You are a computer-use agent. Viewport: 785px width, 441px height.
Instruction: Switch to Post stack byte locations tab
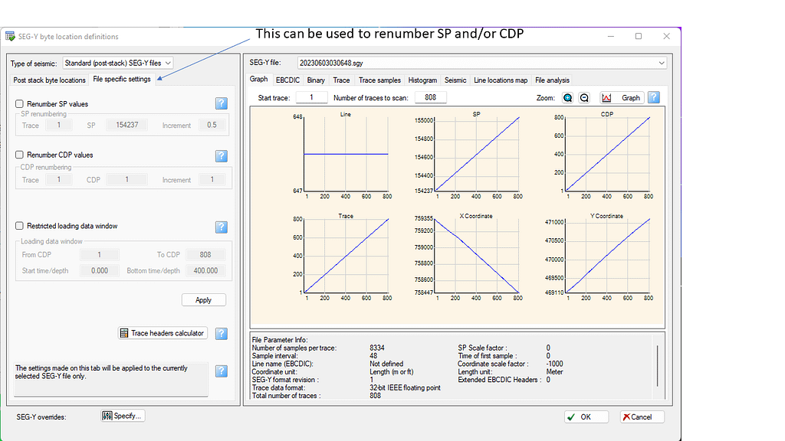(50, 80)
